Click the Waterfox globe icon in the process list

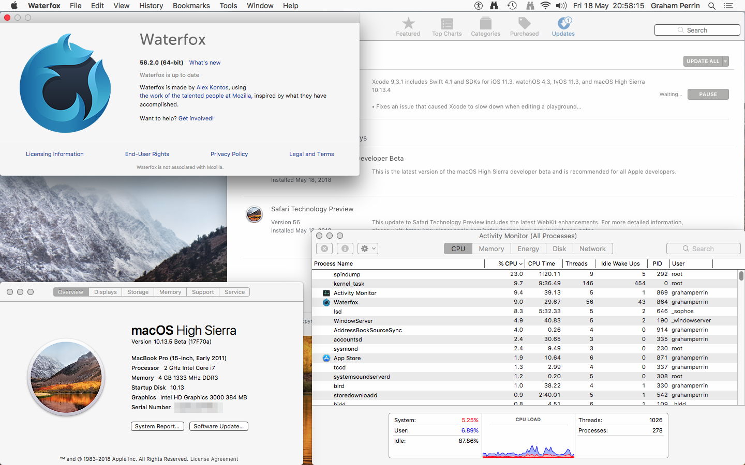tap(326, 302)
